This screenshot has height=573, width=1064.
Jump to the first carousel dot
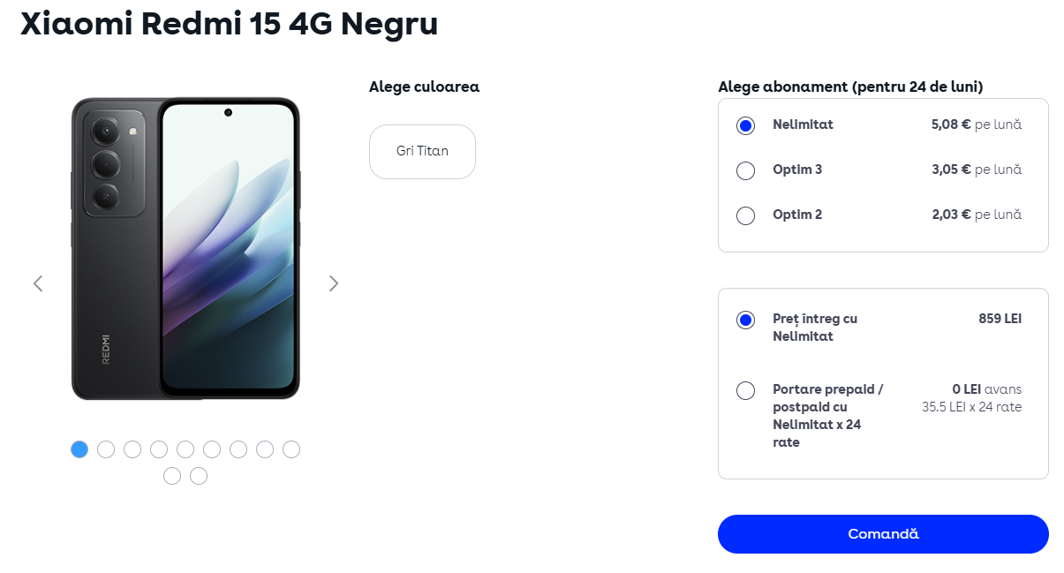[79, 449]
